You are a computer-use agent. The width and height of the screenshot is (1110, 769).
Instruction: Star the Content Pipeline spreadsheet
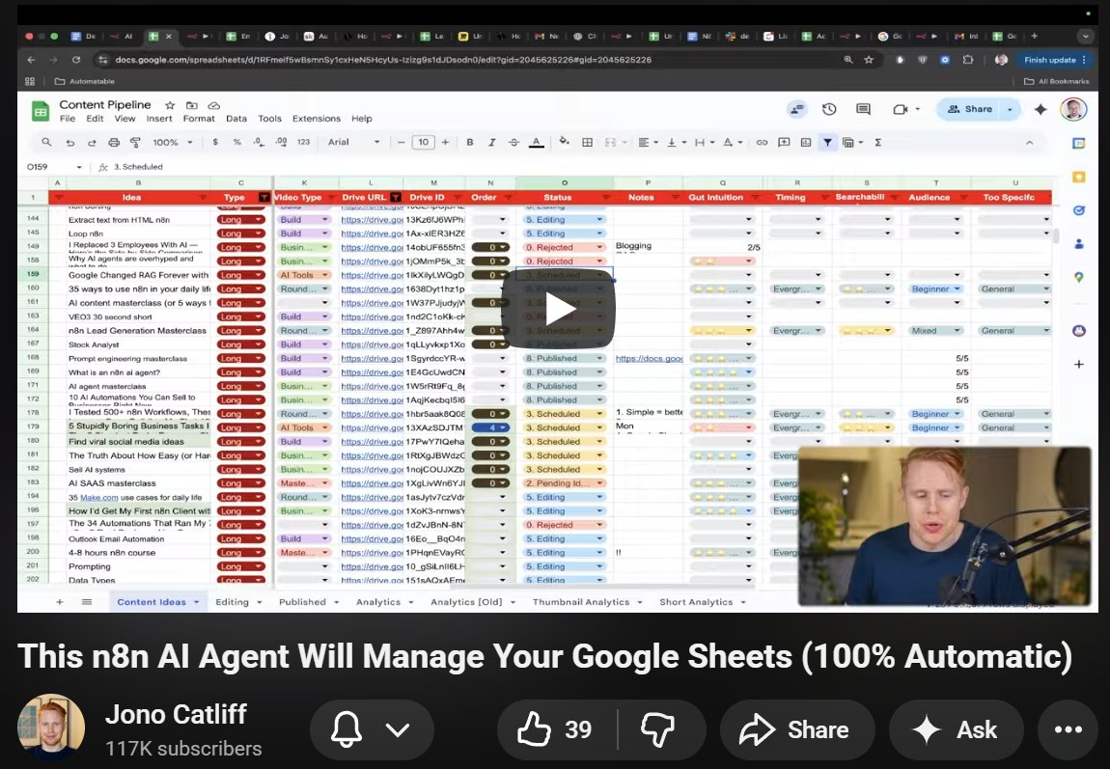pyautogui.click(x=170, y=105)
